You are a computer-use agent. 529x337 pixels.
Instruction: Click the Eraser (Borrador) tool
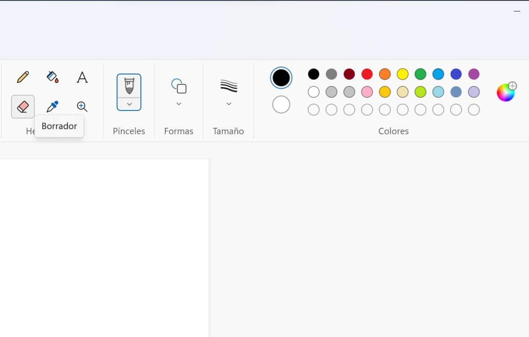click(x=23, y=107)
